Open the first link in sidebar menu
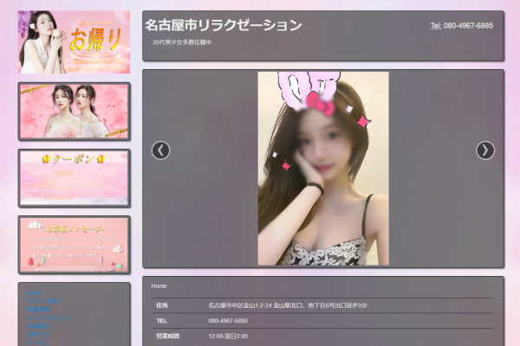The image size is (520, 346). [35, 293]
